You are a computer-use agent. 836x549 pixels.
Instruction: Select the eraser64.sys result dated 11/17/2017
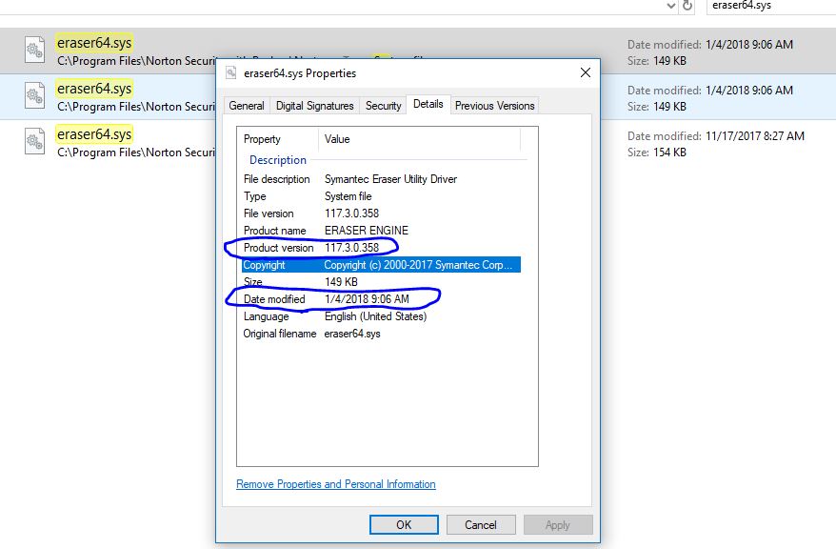click(418, 143)
